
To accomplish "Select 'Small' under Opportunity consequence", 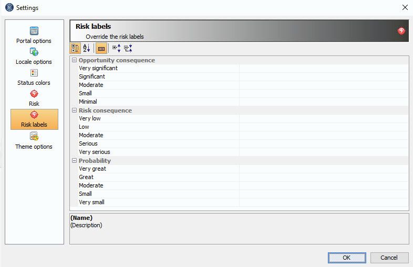I will click(85, 93).
